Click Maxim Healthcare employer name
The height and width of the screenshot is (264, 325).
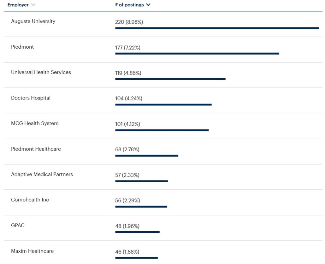point(32,251)
